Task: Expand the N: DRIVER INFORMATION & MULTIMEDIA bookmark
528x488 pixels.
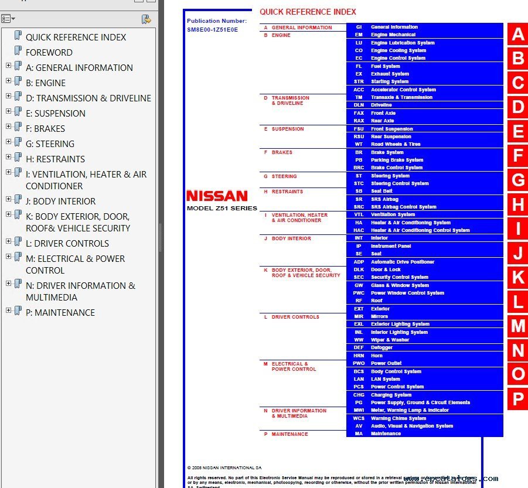Action: point(8,284)
